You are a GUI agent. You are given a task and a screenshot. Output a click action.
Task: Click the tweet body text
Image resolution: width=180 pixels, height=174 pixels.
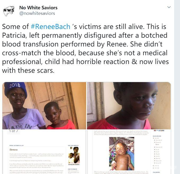[85, 49]
